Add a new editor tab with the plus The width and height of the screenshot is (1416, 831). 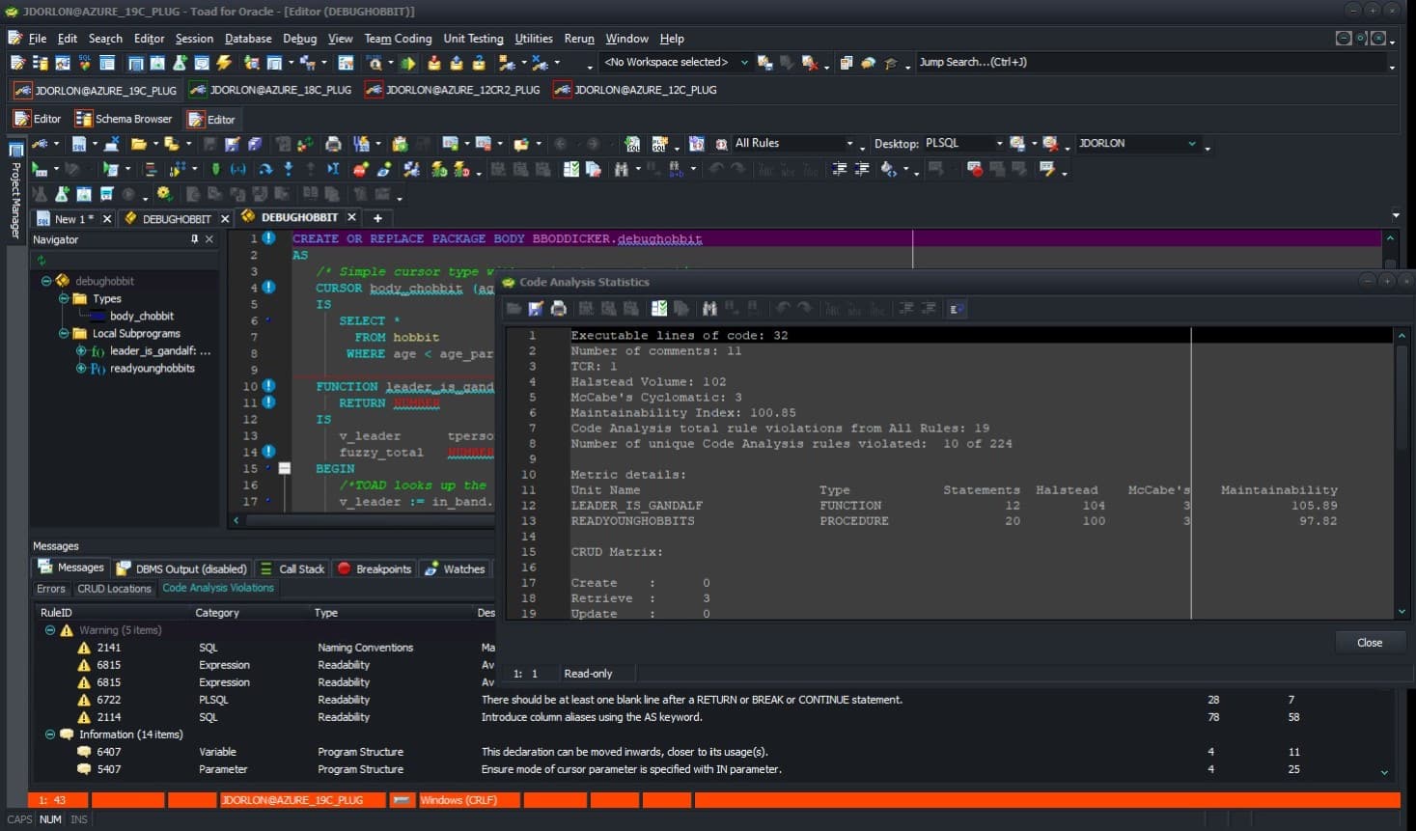coord(377,218)
